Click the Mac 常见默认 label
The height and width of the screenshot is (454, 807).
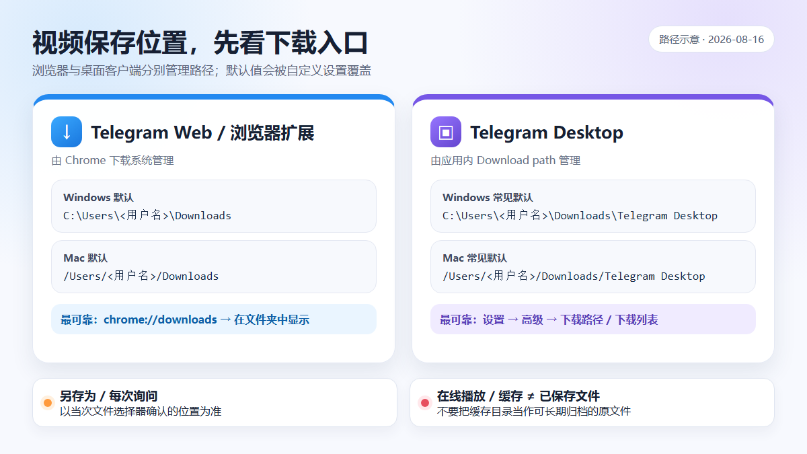[x=475, y=258]
